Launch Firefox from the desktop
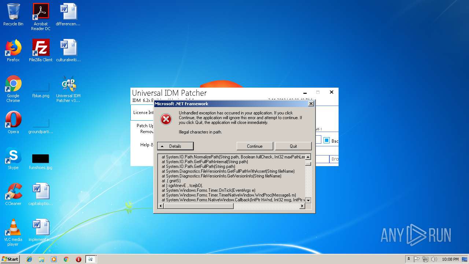This screenshot has width=469, height=264. (x=13, y=51)
